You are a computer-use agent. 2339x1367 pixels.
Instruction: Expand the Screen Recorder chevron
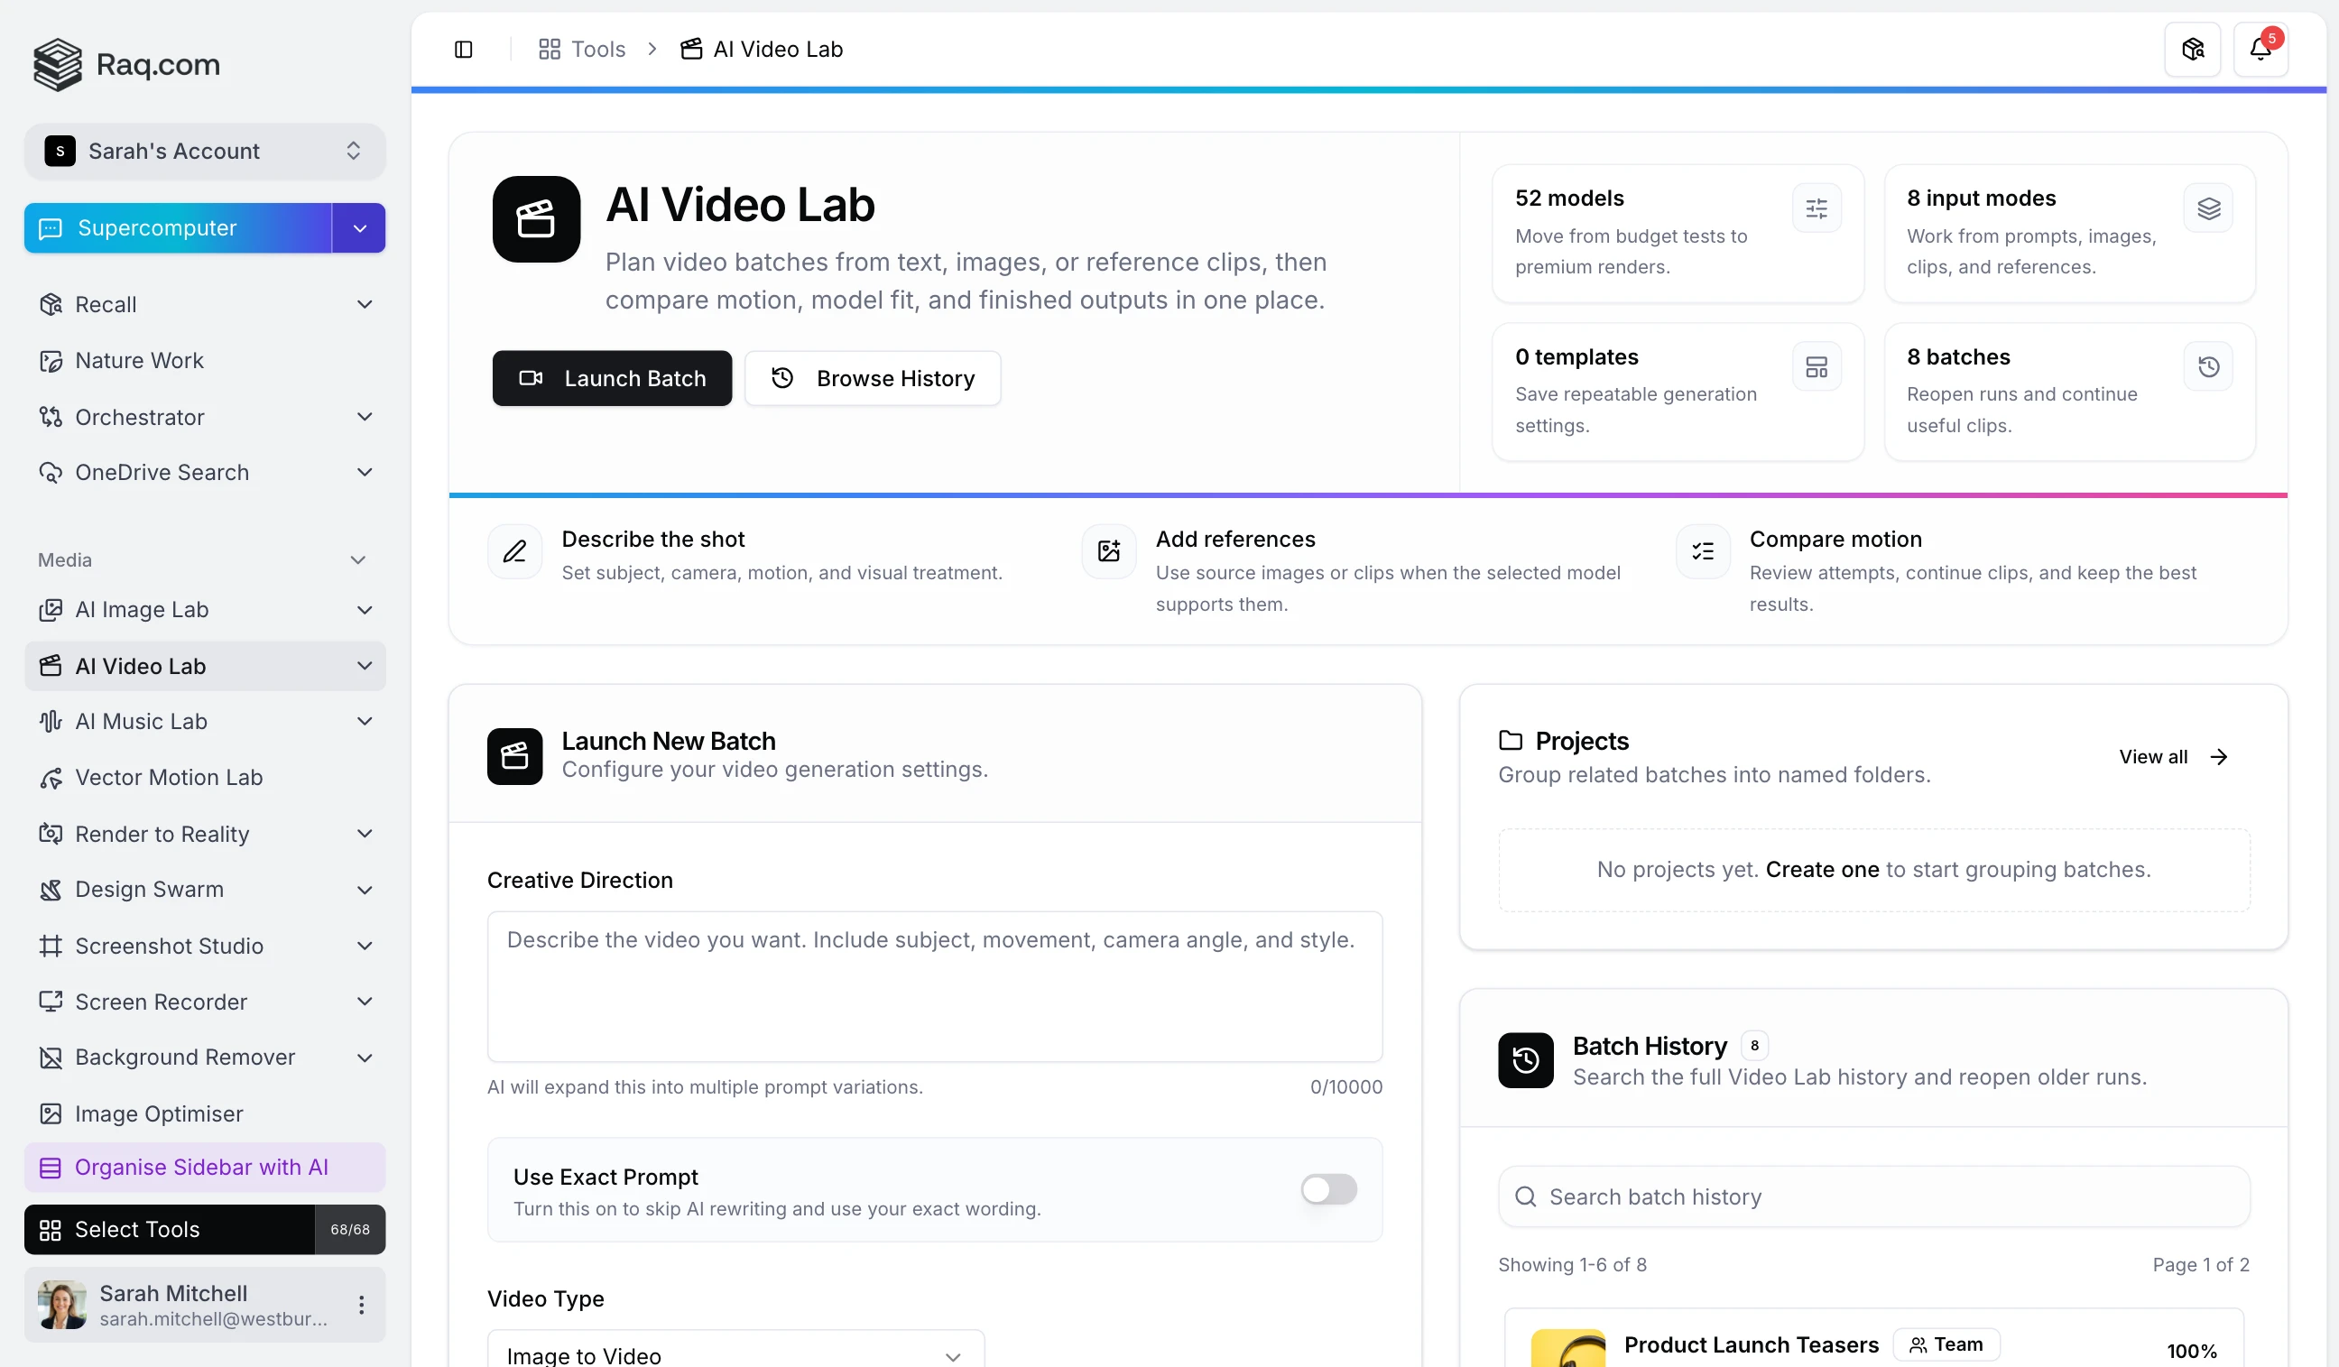pos(365,1002)
